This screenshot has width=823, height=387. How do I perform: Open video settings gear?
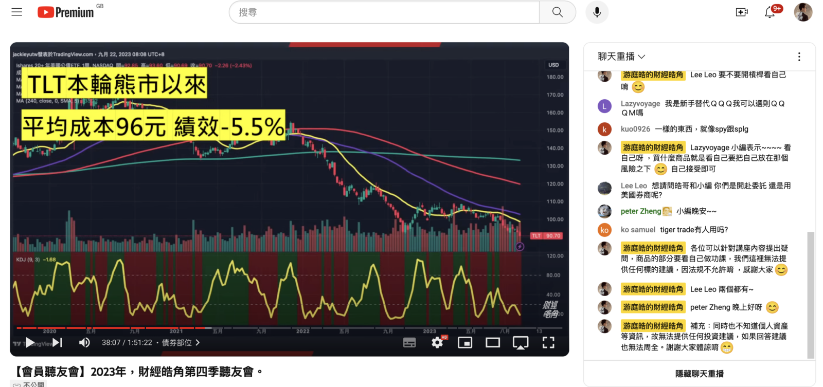(x=437, y=343)
